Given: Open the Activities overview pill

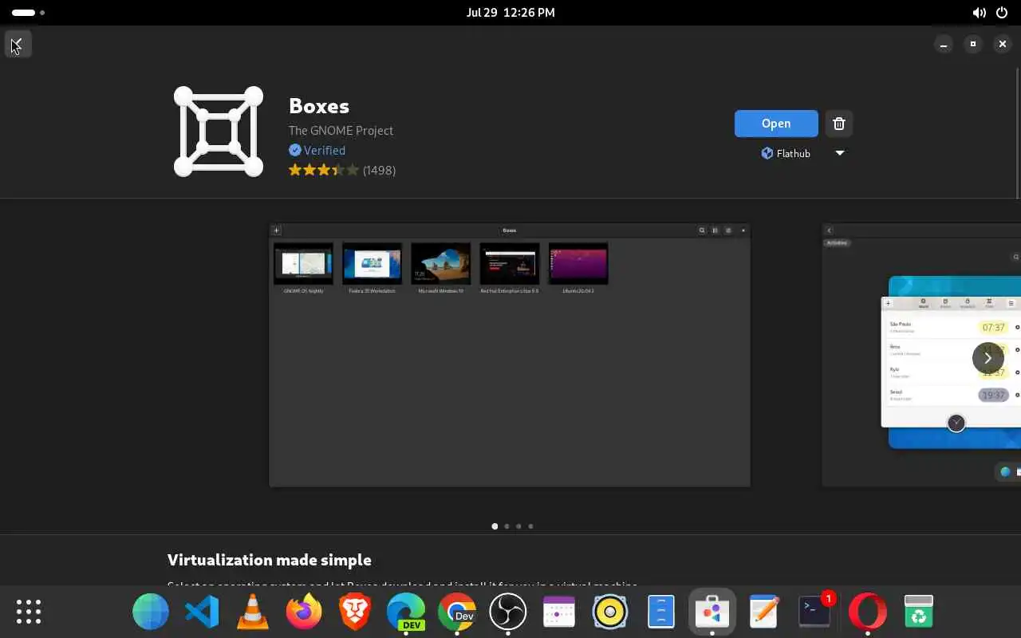Looking at the screenshot, I should [x=28, y=13].
